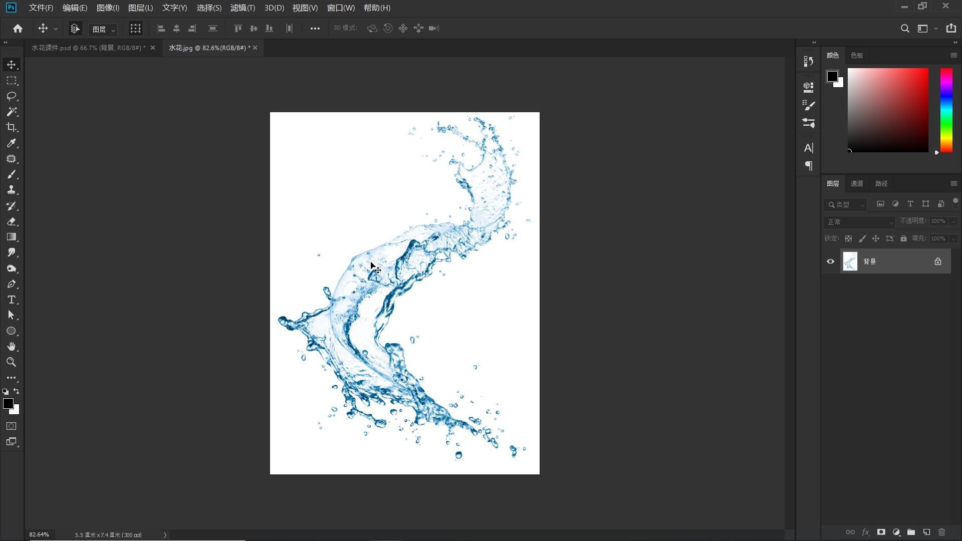Add layer style fx button

pos(865,532)
